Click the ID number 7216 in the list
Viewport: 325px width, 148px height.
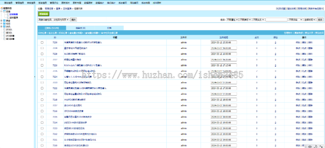point(55,111)
